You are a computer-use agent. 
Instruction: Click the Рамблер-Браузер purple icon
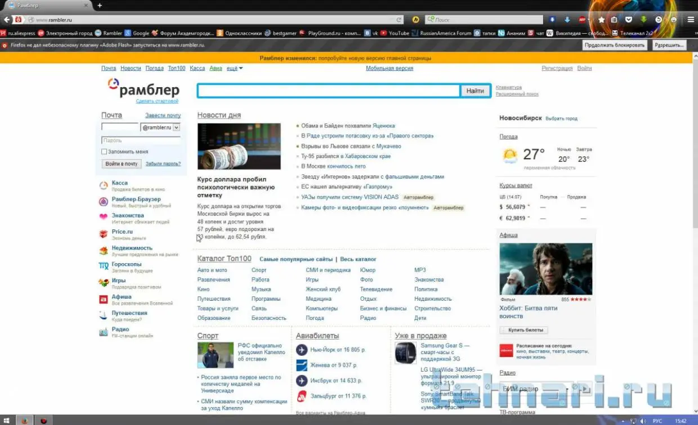[x=104, y=202]
